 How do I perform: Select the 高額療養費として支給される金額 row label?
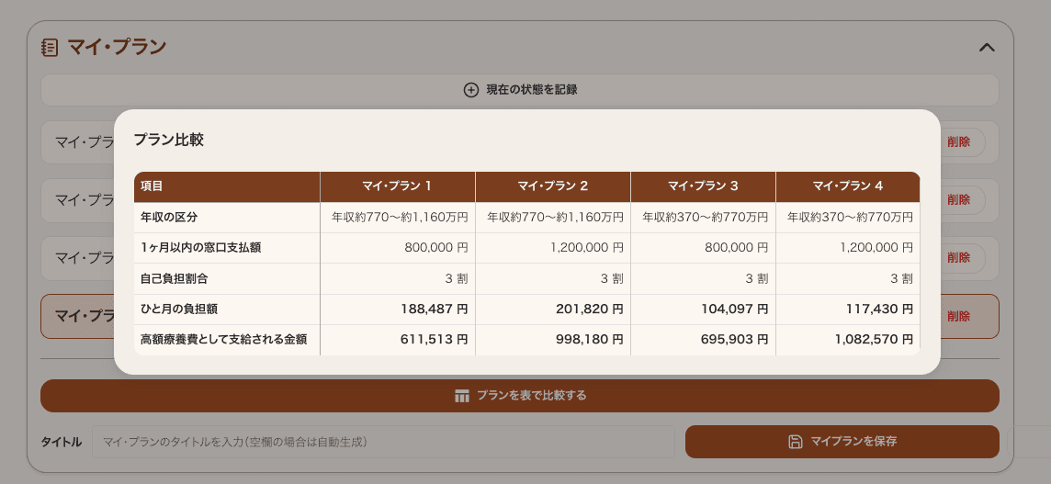(223, 340)
